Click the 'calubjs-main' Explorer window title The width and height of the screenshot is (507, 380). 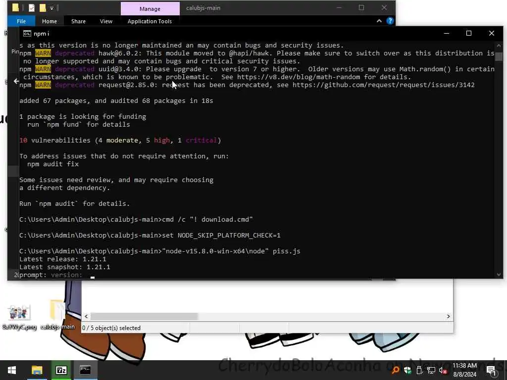[203, 8]
